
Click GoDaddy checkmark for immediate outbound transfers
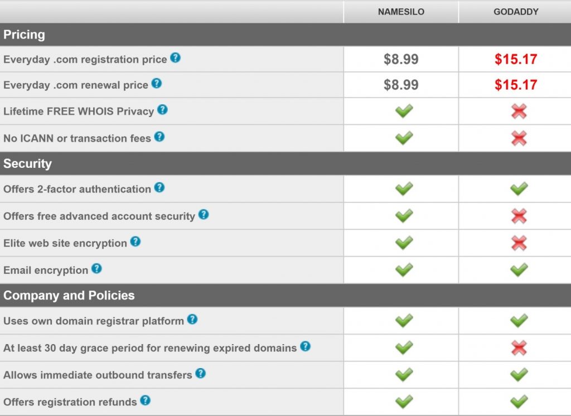click(519, 375)
